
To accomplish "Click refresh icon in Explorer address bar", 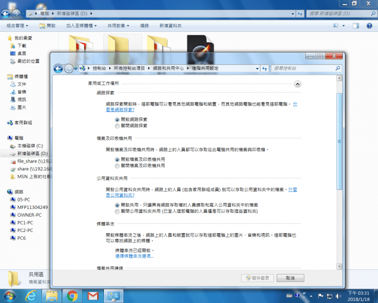I will click(300, 14).
